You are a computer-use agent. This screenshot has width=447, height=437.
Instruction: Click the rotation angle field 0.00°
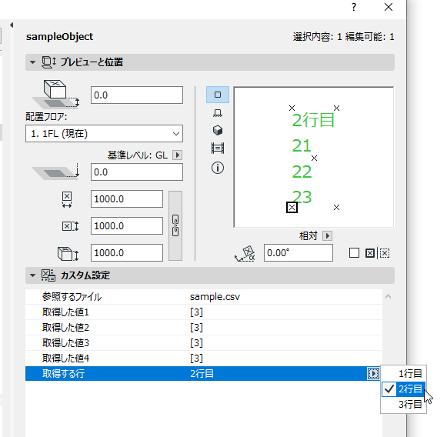coord(299,252)
